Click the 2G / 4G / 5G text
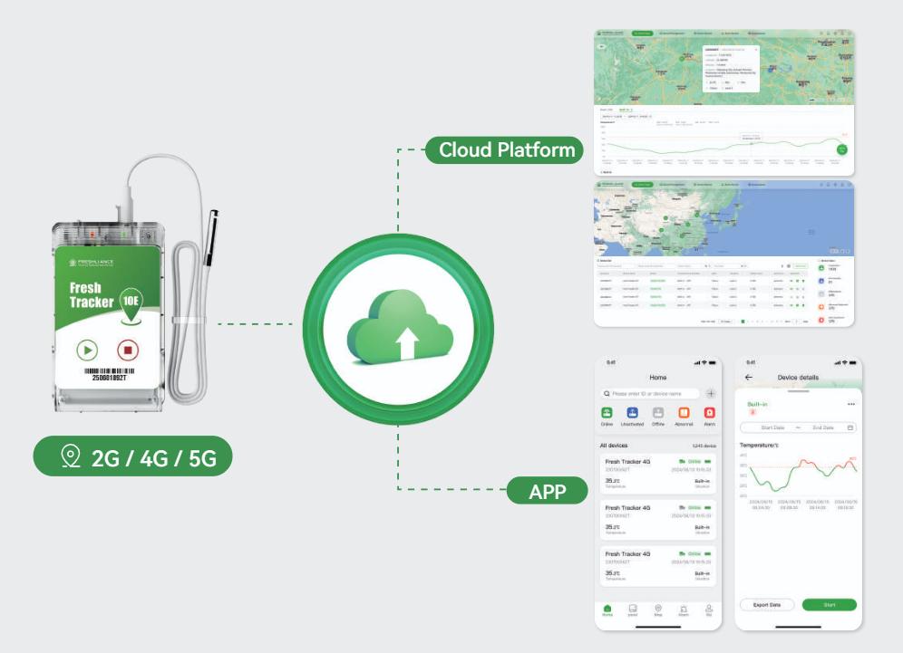This screenshot has width=903, height=653. click(154, 458)
